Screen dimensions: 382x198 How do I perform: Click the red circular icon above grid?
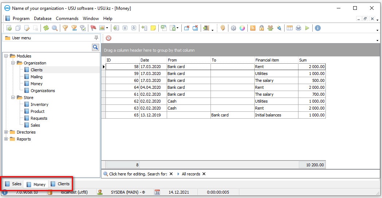109,38
